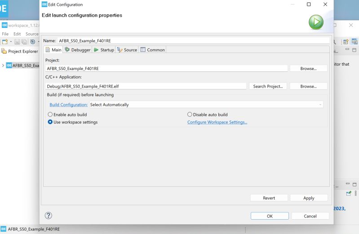Screen dimensions: 359x234
Task: Select Enable auto build radio button
Action: [x=67, y=115]
